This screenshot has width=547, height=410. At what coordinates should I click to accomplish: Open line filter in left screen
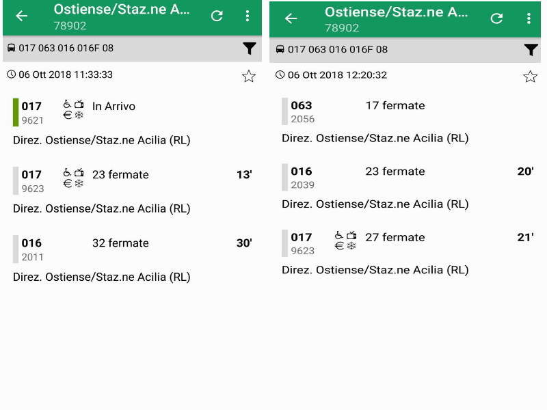click(249, 49)
